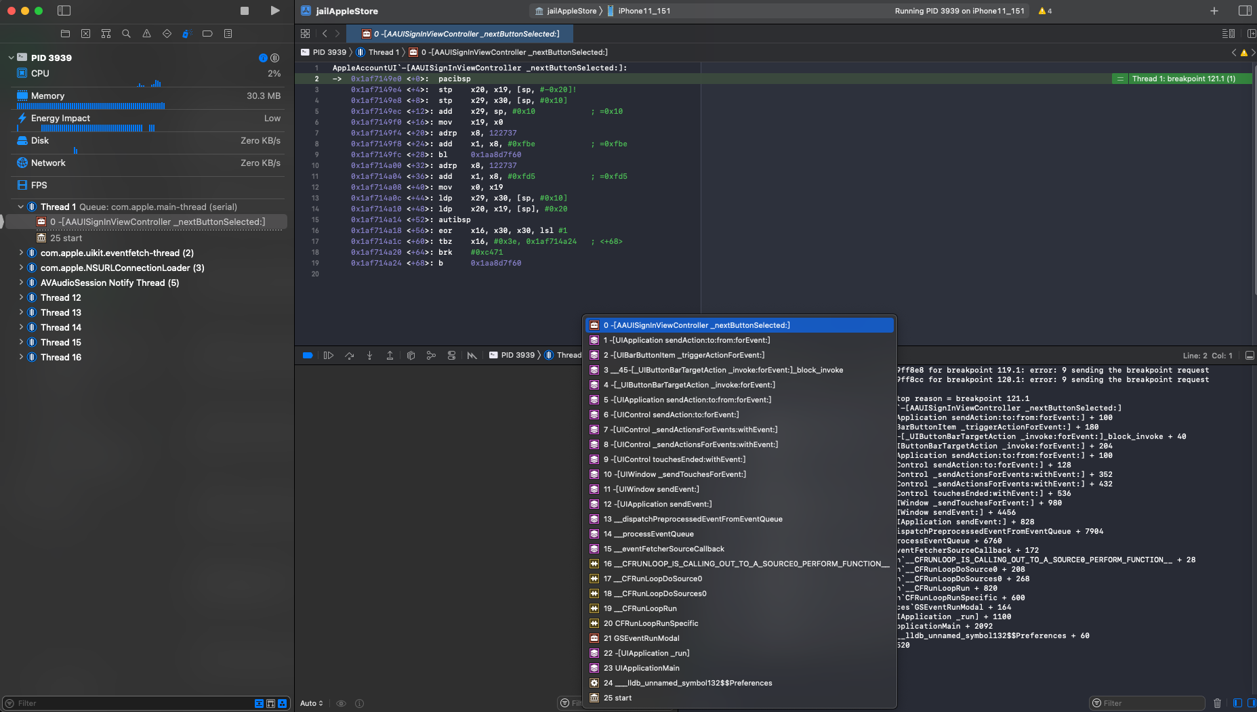Click the warnings indicator showing 4

click(1045, 11)
